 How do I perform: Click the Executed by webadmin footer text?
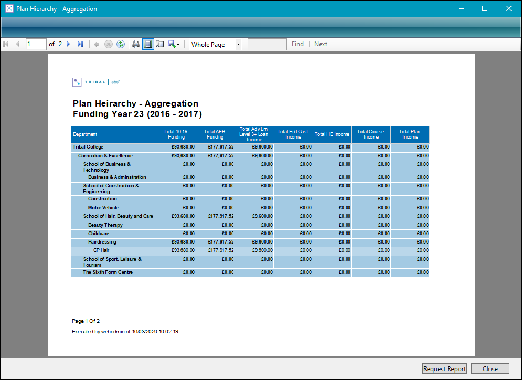(x=125, y=332)
